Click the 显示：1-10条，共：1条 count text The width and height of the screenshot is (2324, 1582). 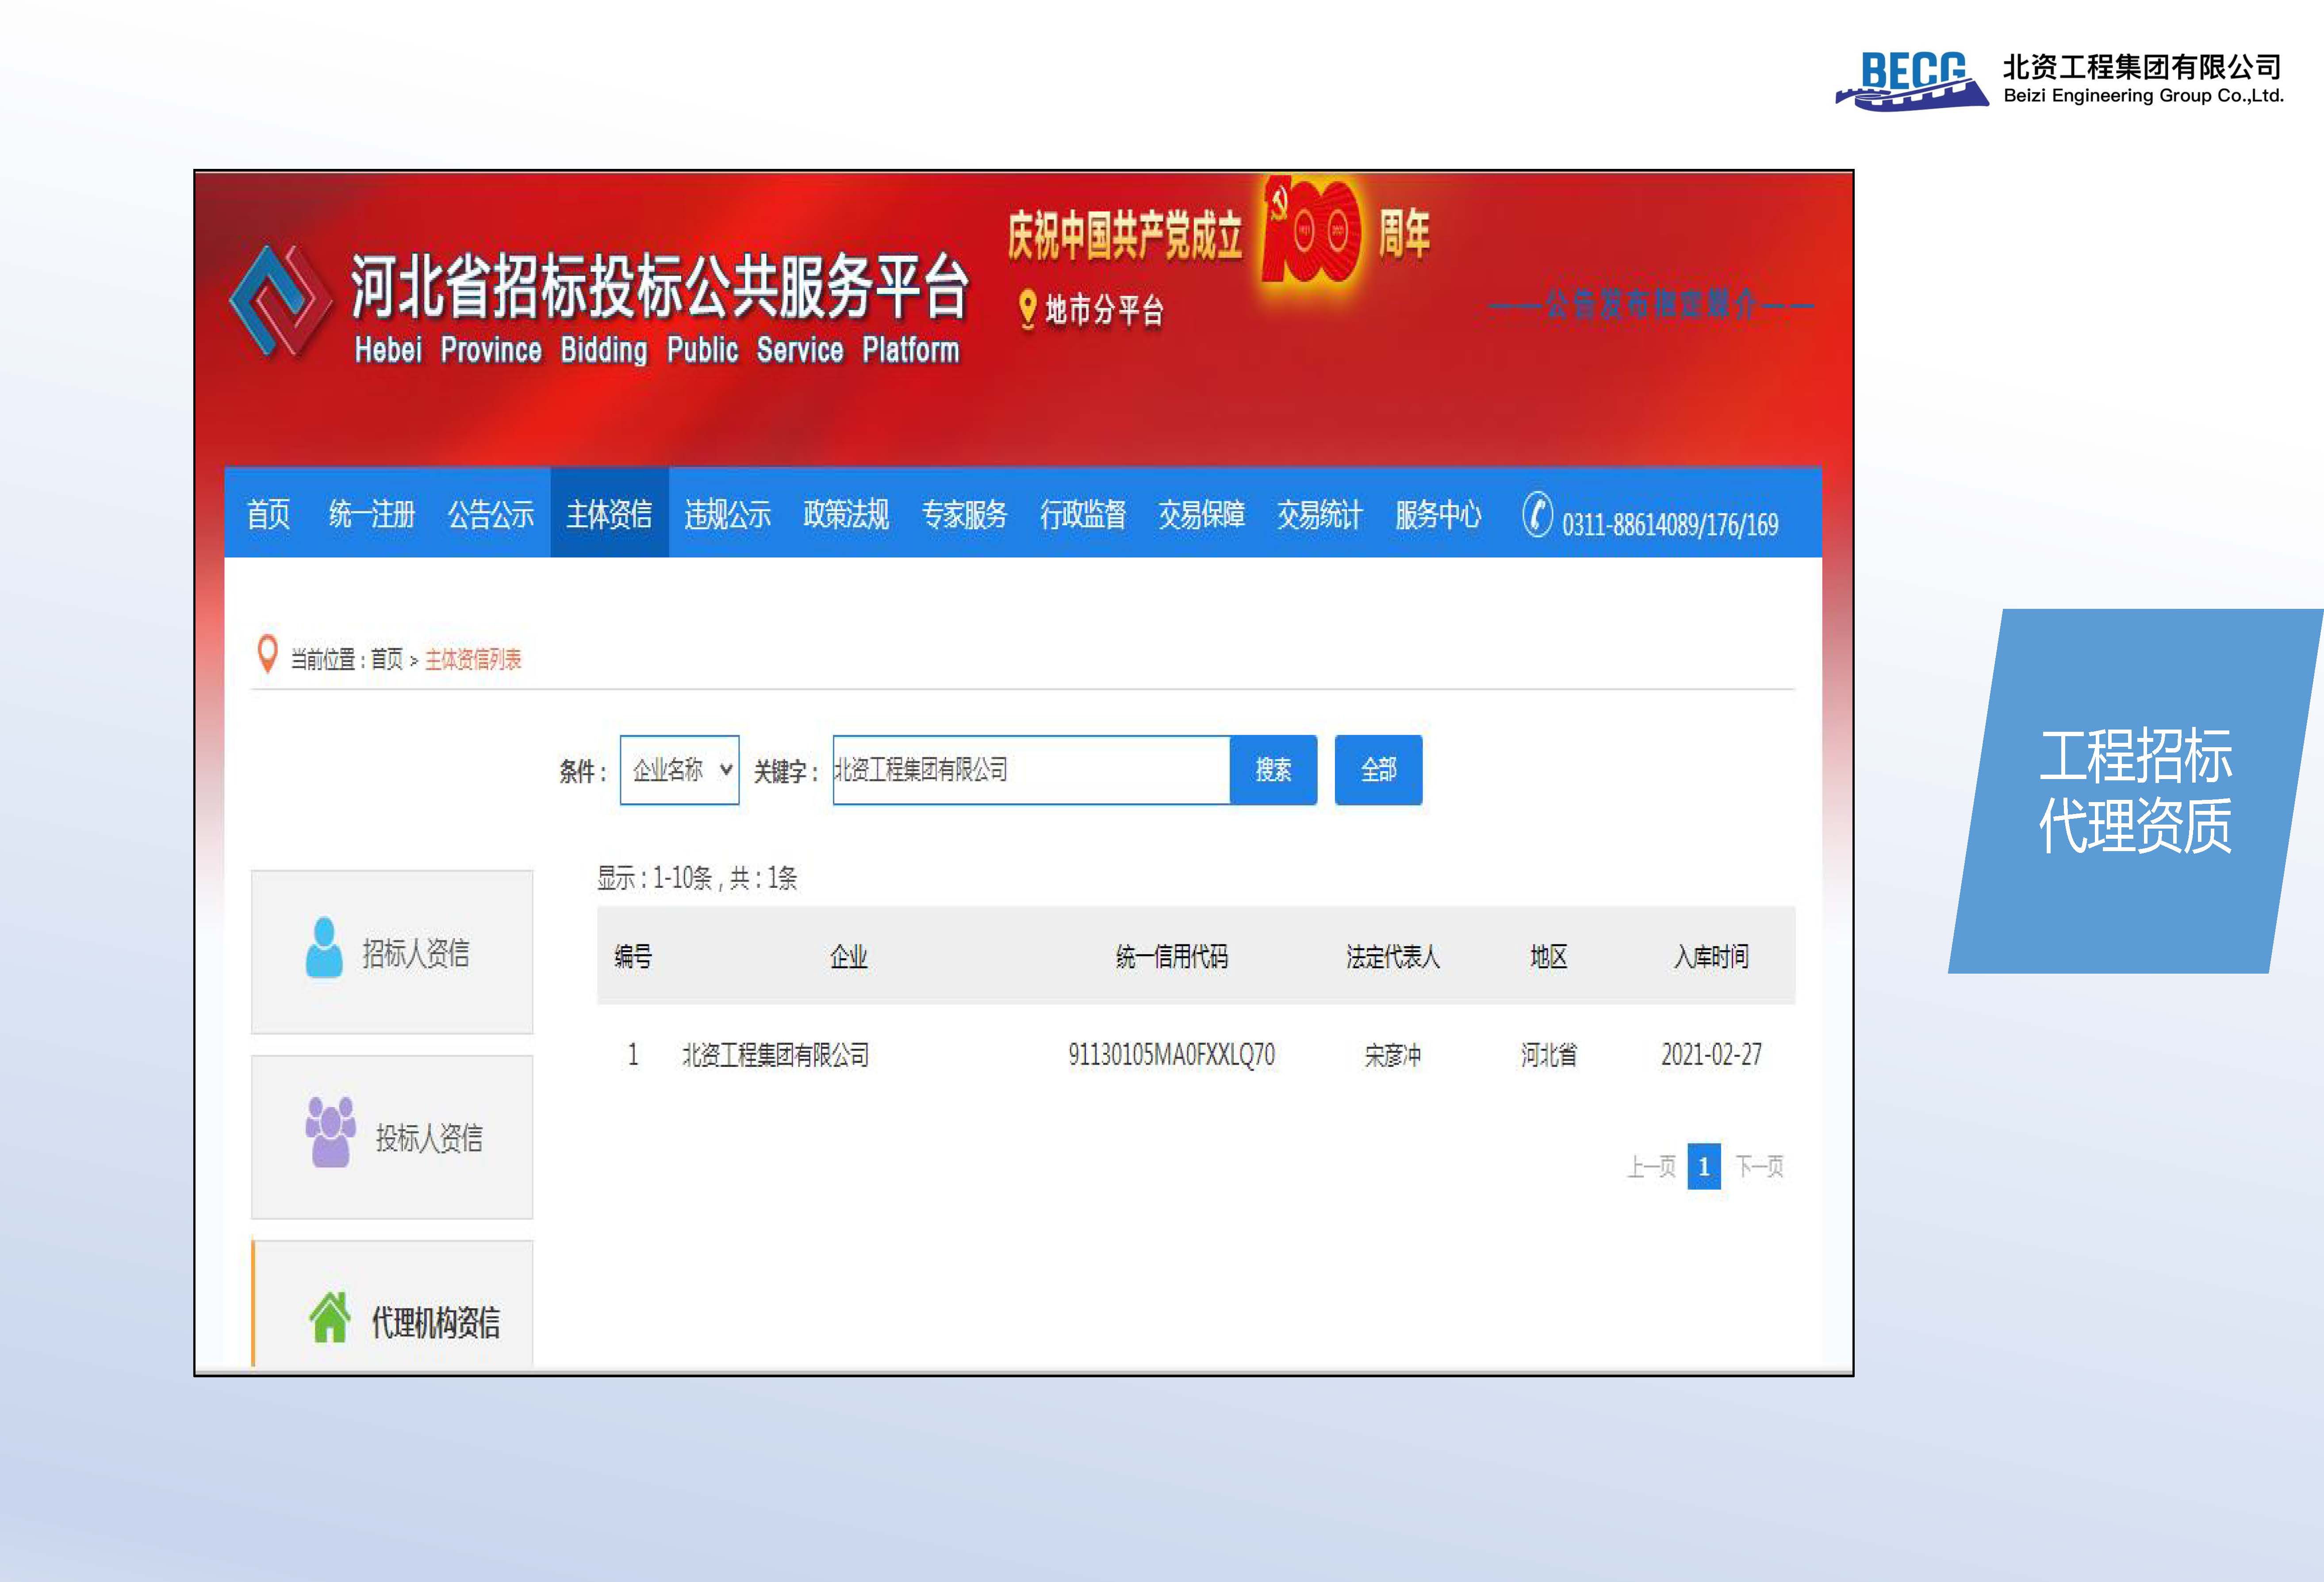click(x=697, y=879)
